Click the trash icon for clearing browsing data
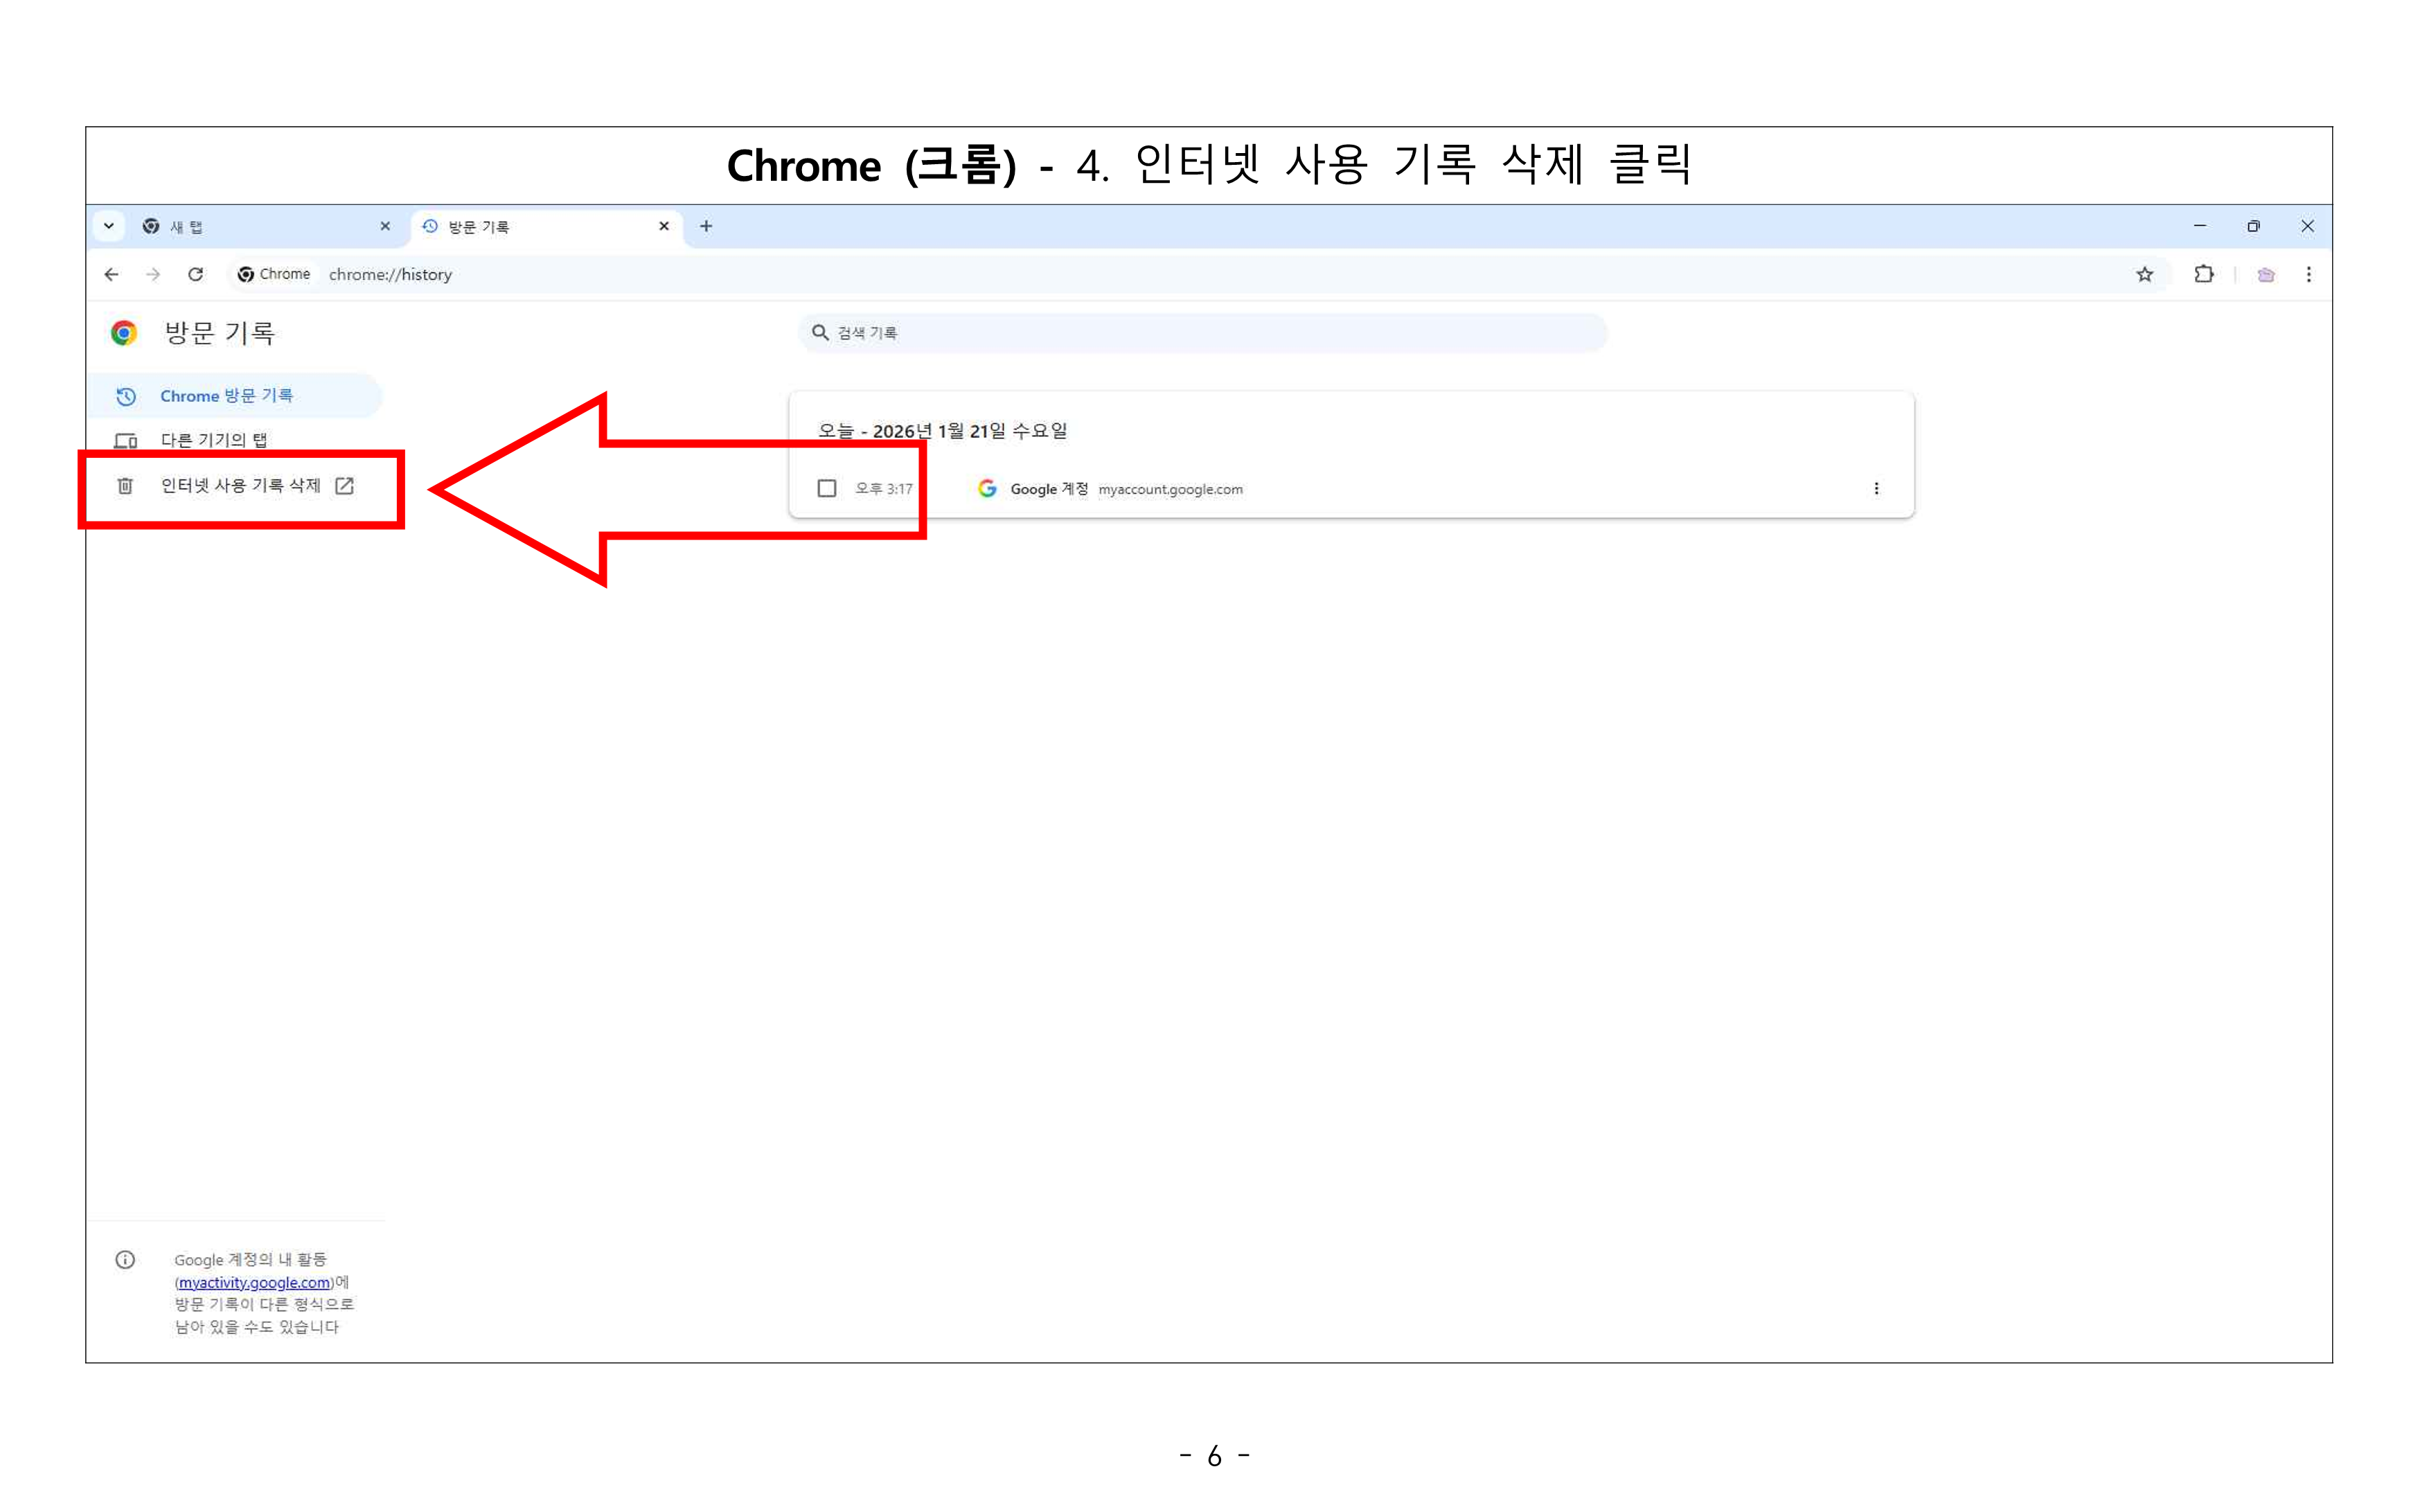This screenshot has width=2427, height=1512. point(125,486)
